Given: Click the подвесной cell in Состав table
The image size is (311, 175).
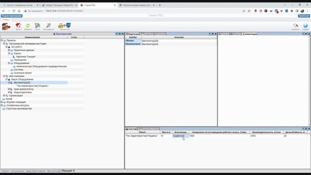Looking at the screenshot, I should coord(180,136).
